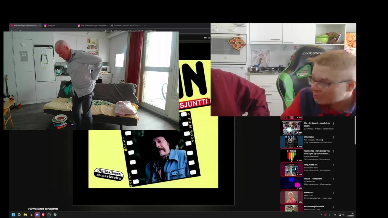Image resolution: width=388 pixels, height=218 pixels.
Task: Open the FL Studio taskbar icon
Action: click(x=31, y=215)
